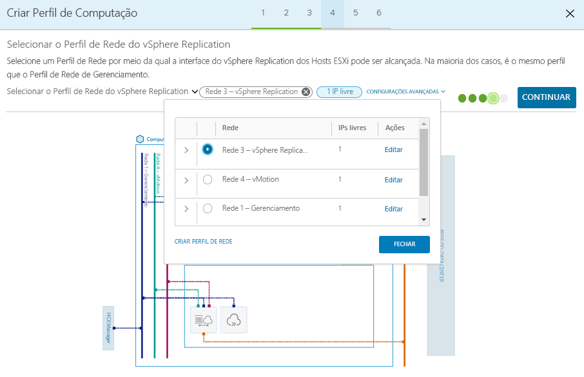Click the network list scrollbar thumb
This screenshot has height=377, width=584.
pyautogui.click(x=423, y=162)
